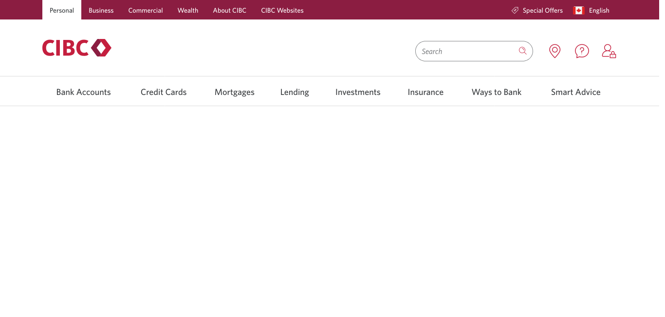Click the sign-on user lock icon
Viewport: 665px width, 317px height.
point(609,51)
